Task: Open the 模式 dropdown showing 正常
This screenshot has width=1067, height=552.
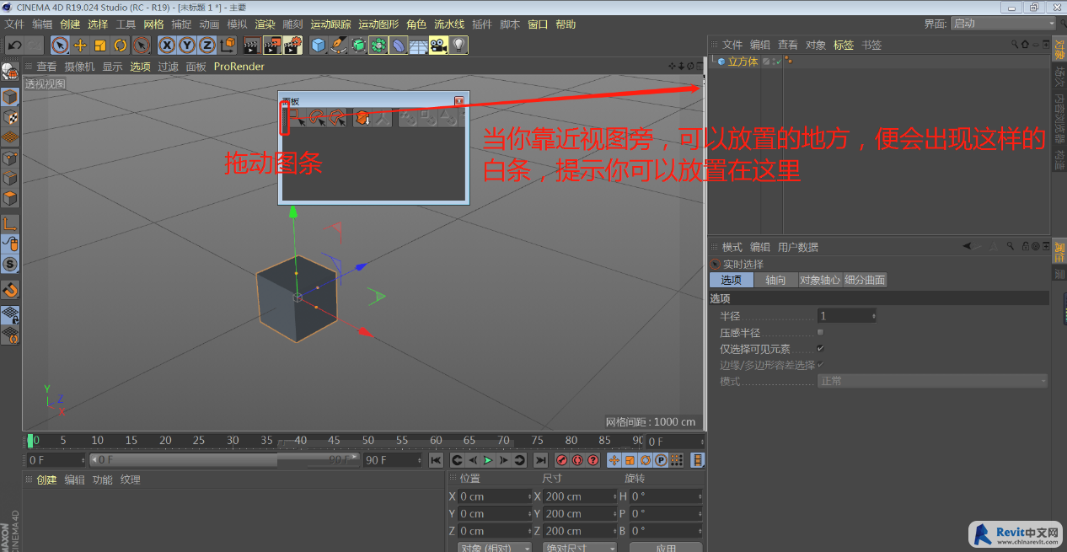Action: (933, 381)
